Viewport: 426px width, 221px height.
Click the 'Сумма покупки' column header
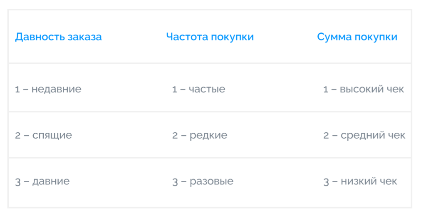coord(357,37)
